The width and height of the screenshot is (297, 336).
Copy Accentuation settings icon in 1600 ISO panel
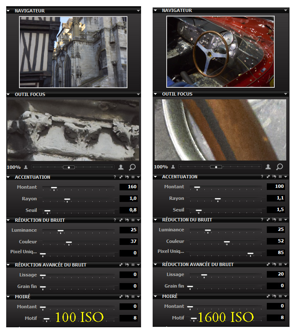click(268, 177)
